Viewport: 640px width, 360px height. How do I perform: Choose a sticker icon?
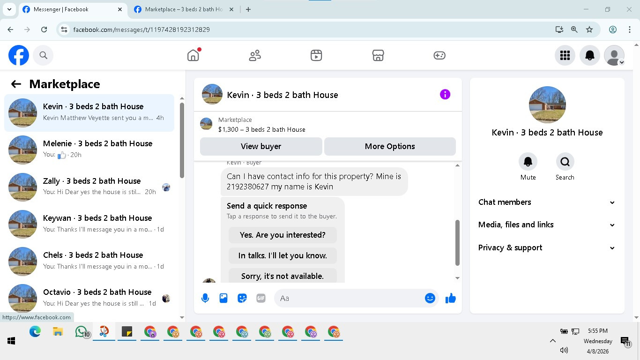(242, 298)
